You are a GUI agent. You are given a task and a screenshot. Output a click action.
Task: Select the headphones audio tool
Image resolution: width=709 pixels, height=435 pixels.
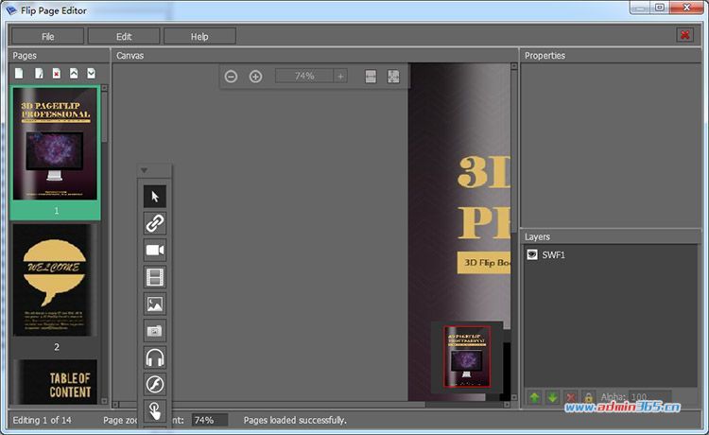(155, 357)
